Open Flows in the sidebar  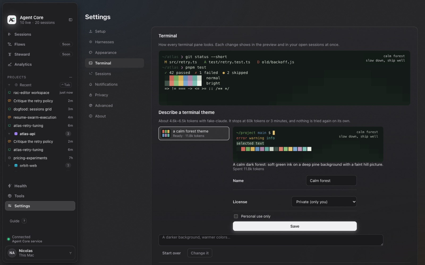[40, 44]
